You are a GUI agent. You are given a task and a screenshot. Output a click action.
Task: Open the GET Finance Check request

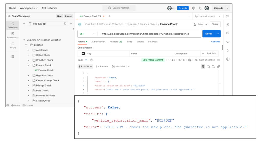click(44, 70)
